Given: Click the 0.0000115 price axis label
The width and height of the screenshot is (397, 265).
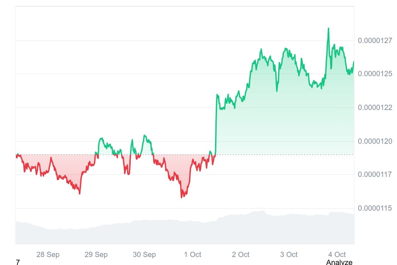Looking at the screenshot, I should click(375, 208).
